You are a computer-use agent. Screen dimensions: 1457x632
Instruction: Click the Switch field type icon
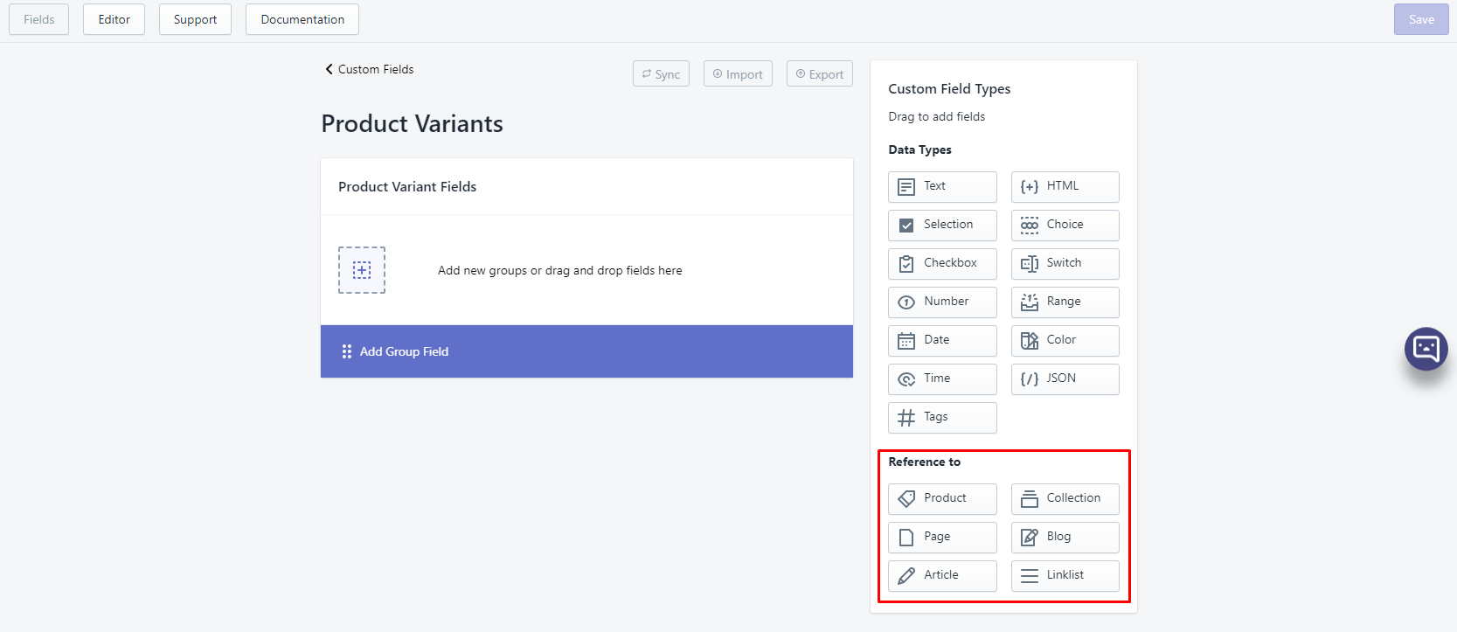(1030, 264)
